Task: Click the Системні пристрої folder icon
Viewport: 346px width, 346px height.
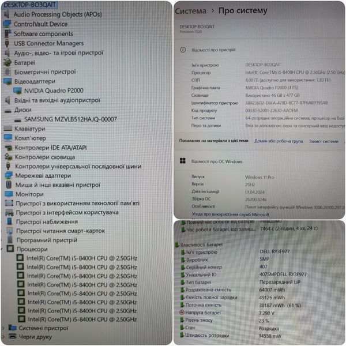Action: [x=12, y=328]
